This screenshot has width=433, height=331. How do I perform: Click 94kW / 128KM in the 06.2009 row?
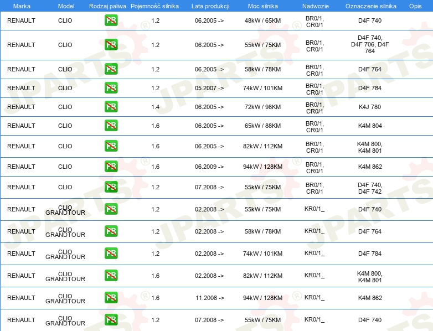pos(262,167)
